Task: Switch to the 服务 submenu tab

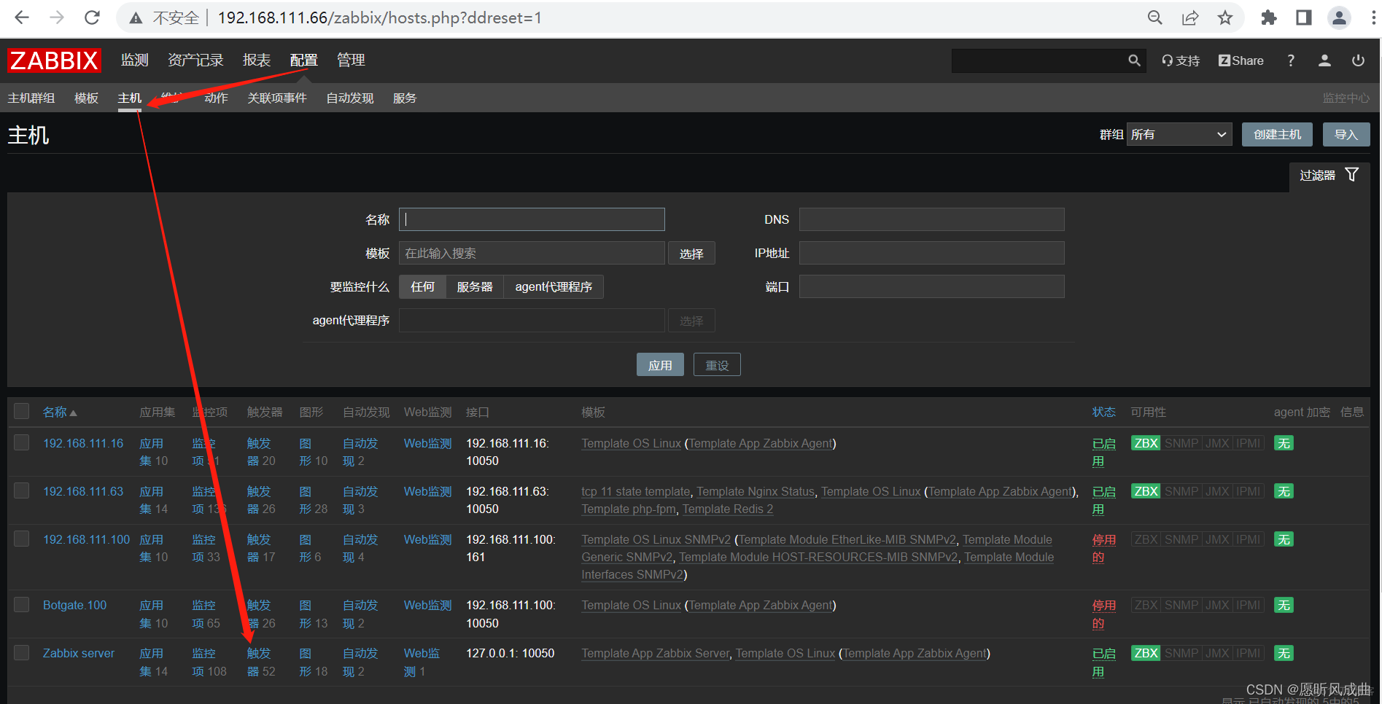Action: click(x=405, y=98)
